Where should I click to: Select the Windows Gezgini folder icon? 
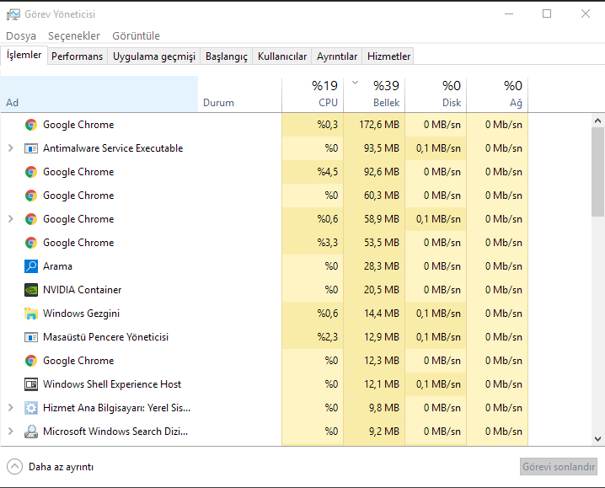tap(31, 314)
